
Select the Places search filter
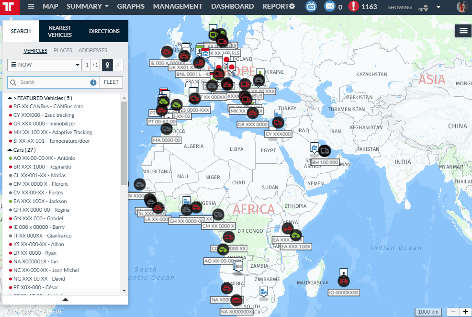[63, 50]
